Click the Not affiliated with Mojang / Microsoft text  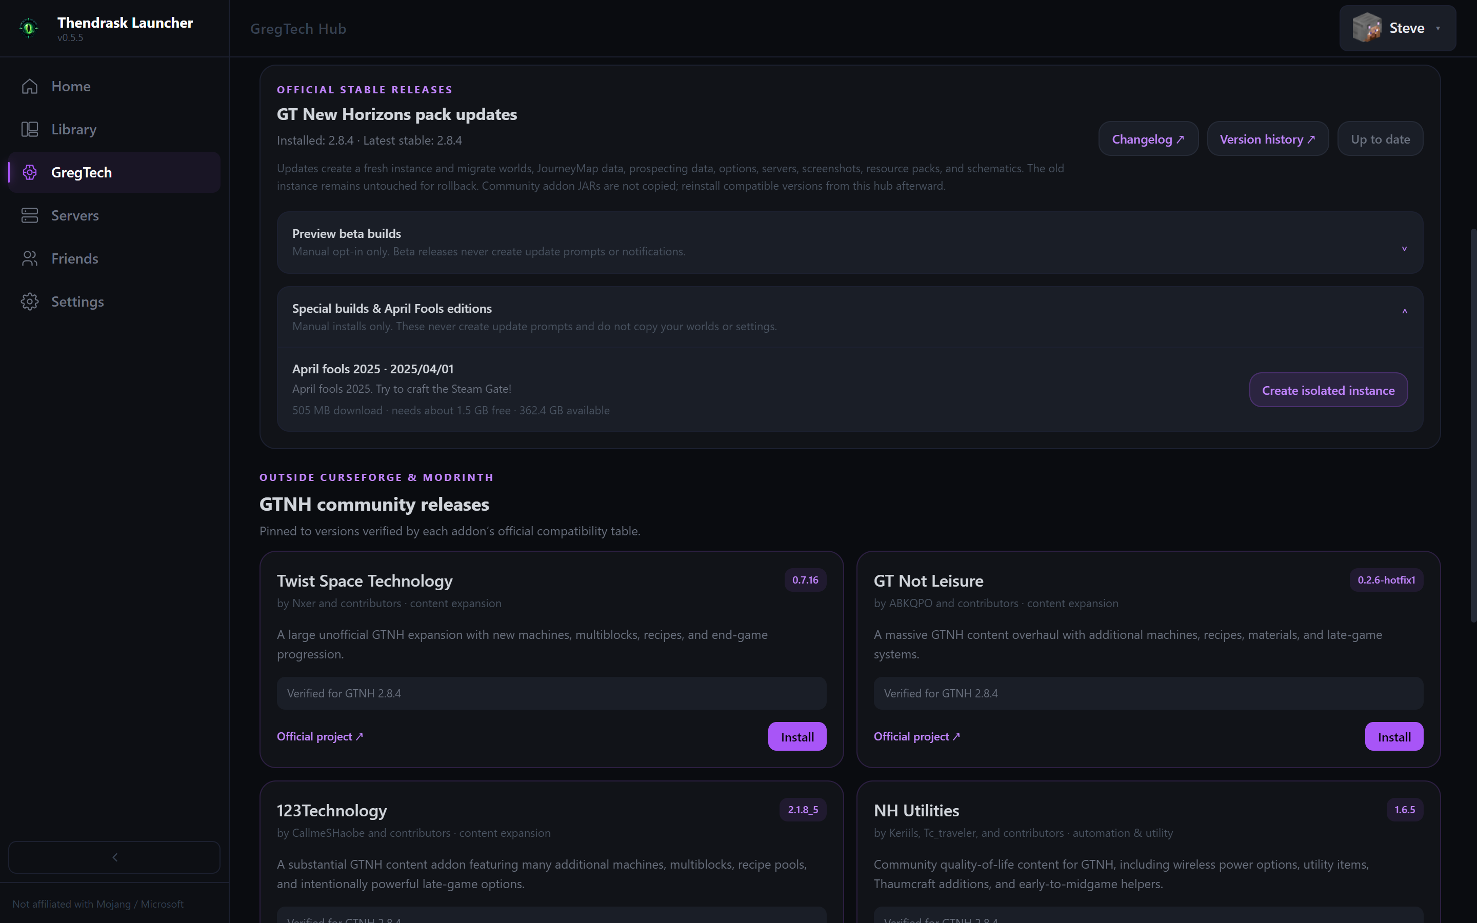point(97,904)
